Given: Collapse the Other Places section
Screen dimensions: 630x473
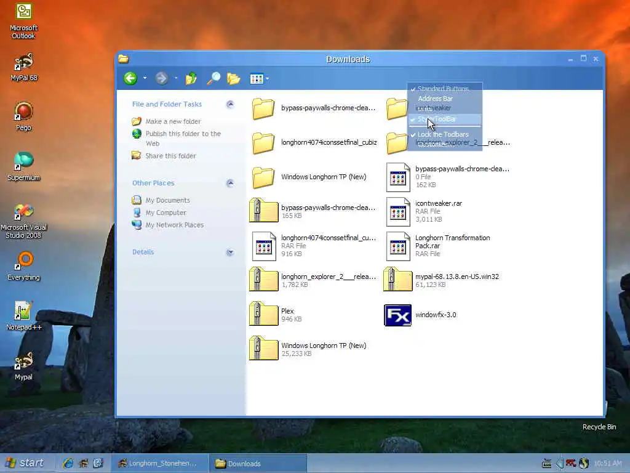Looking at the screenshot, I should tap(230, 184).
